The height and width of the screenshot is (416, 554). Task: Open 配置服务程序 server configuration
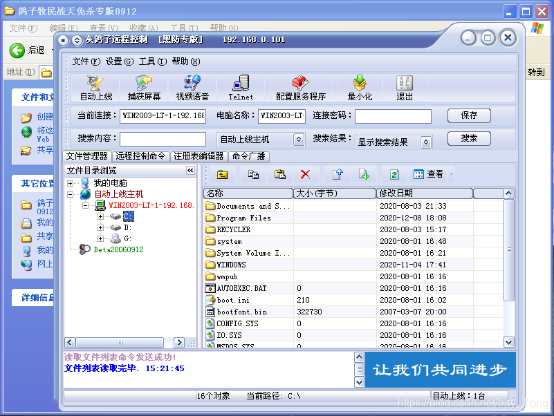tap(301, 88)
